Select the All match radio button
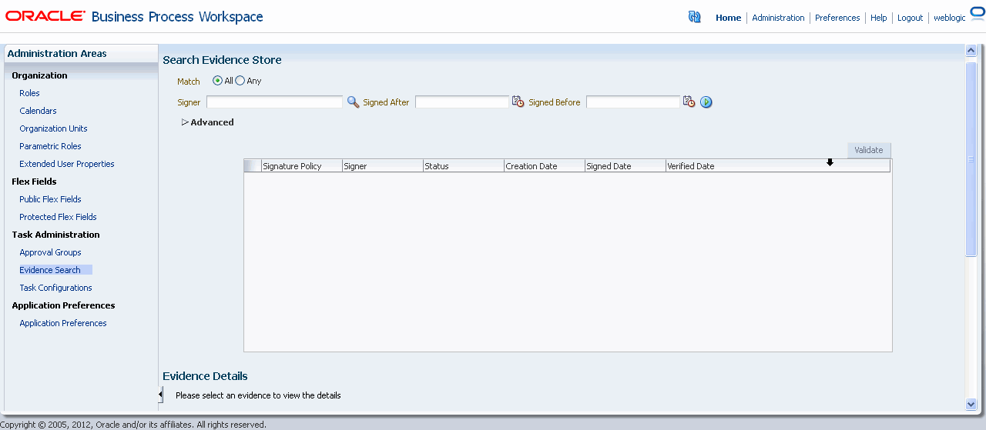The image size is (986, 430). pos(217,81)
